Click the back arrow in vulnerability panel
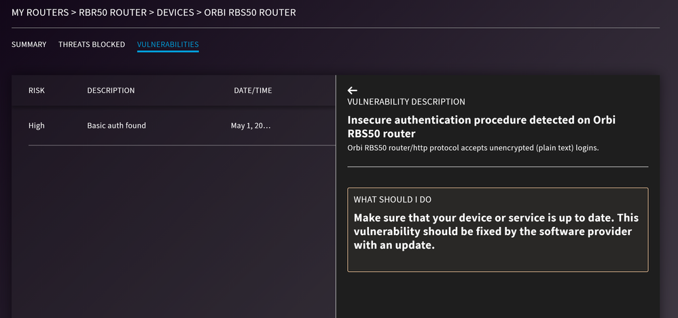Screen dimensions: 678x318 (353, 90)
